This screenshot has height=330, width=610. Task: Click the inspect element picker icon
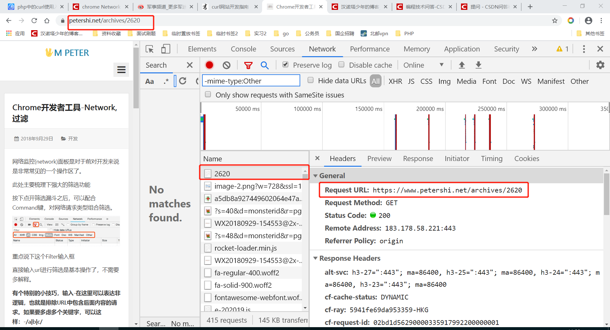tap(150, 49)
